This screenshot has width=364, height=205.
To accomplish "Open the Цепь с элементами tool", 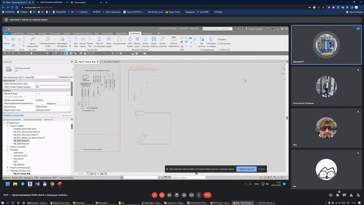I will pos(32,41).
